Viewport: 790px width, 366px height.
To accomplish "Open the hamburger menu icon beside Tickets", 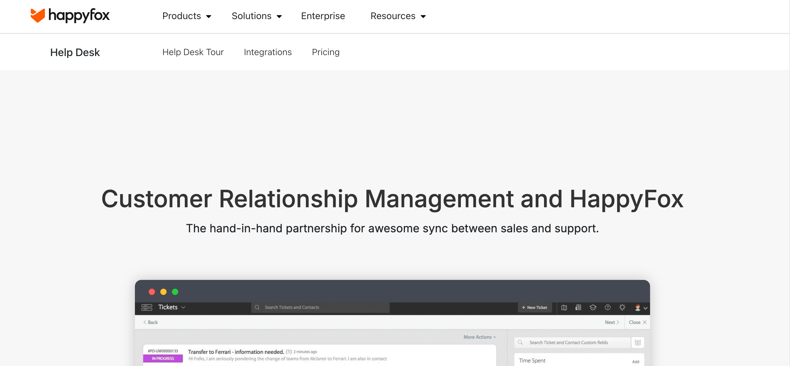I will point(147,307).
